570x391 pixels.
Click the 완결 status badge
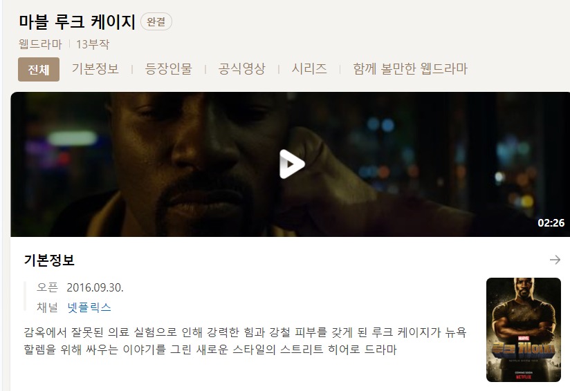(156, 22)
